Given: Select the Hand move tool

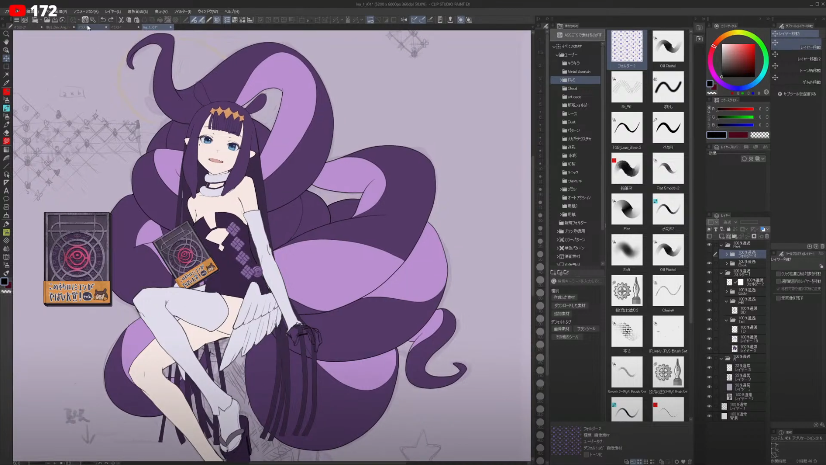Looking at the screenshot, I should click(6, 42).
